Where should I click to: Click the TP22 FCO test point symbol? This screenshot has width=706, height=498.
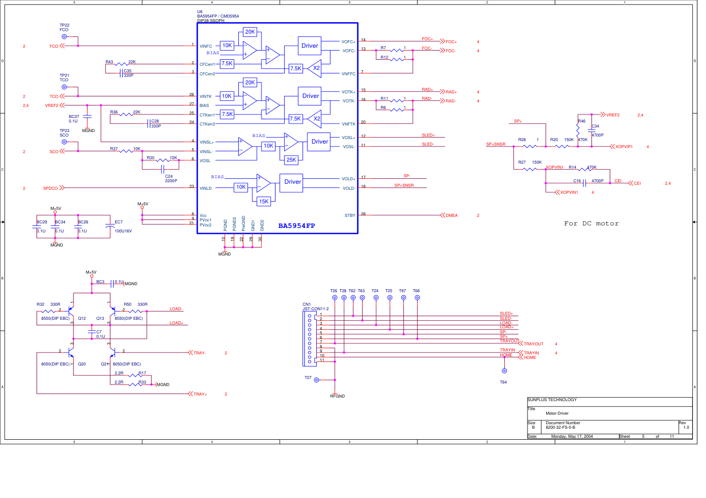[64, 37]
